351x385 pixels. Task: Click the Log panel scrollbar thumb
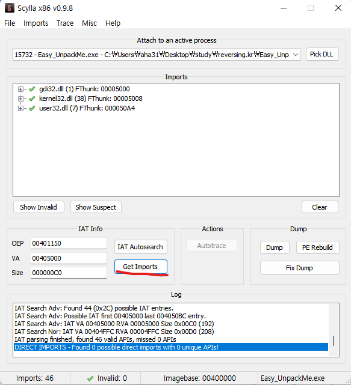click(334, 341)
